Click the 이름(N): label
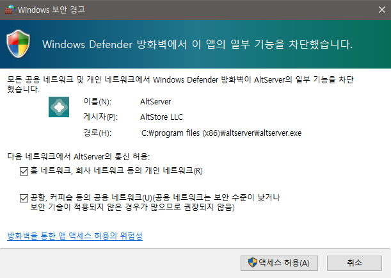 coord(97,102)
